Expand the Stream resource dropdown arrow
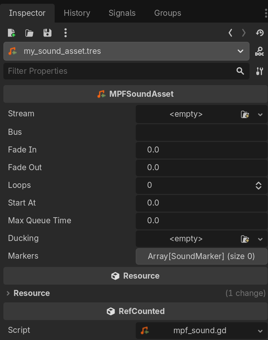Screen dimensions: 268x340 coord(260,114)
